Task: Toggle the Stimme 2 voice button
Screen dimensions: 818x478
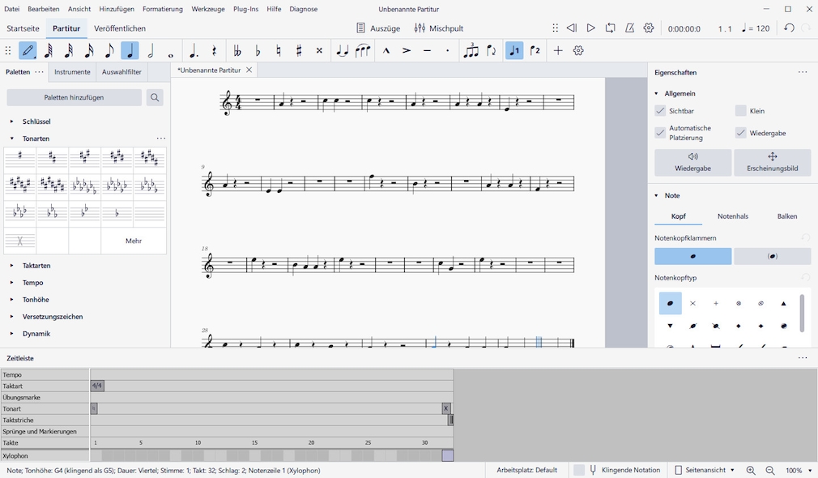Action: (534, 50)
